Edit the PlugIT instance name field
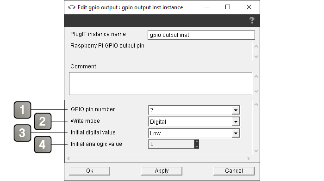Screen dimensions: 324x181 201,35
